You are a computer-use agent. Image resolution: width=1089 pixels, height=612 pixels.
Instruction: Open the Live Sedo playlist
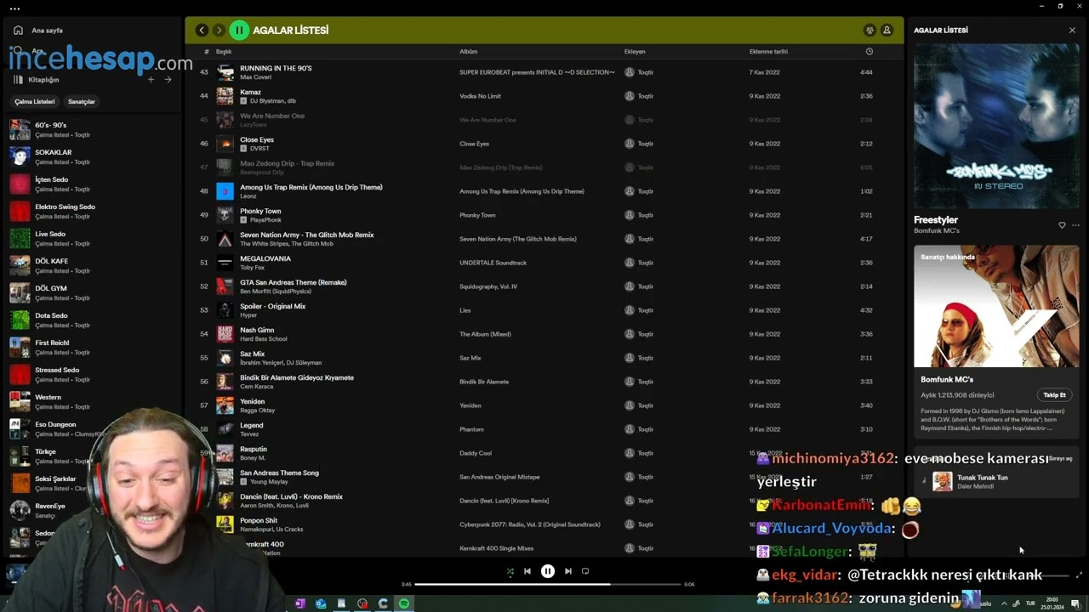pyautogui.click(x=92, y=239)
